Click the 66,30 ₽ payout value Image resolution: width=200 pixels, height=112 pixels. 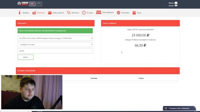[140, 45]
